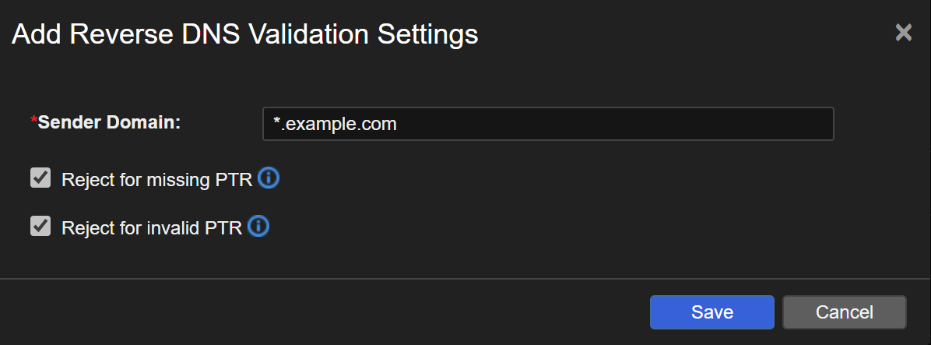Click the "Reject for missing PTR" label text
931x345 pixels.
tap(156, 180)
